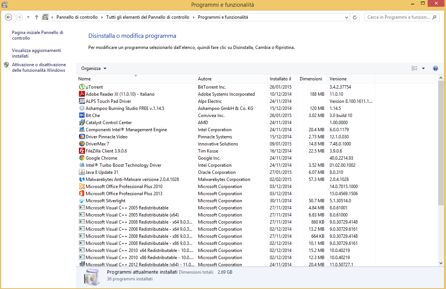Click the Office Professional Plus 2010 icon
This screenshot has width=446, height=289.
click(x=82, y=187)
